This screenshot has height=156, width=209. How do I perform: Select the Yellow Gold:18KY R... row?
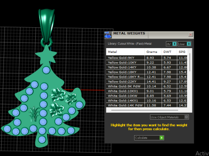pos(147,77)
